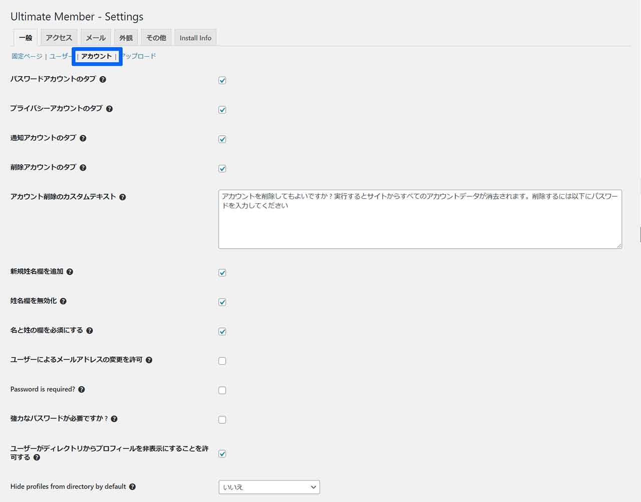Open help tooltip for プライバシーアカウントのタブ

point(109,109)
